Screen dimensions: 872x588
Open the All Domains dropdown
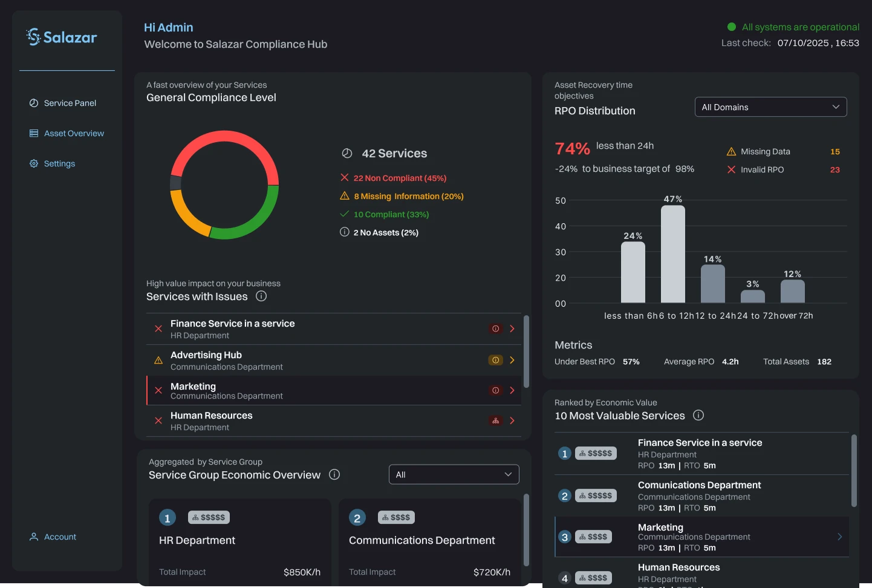click(770, 107)
